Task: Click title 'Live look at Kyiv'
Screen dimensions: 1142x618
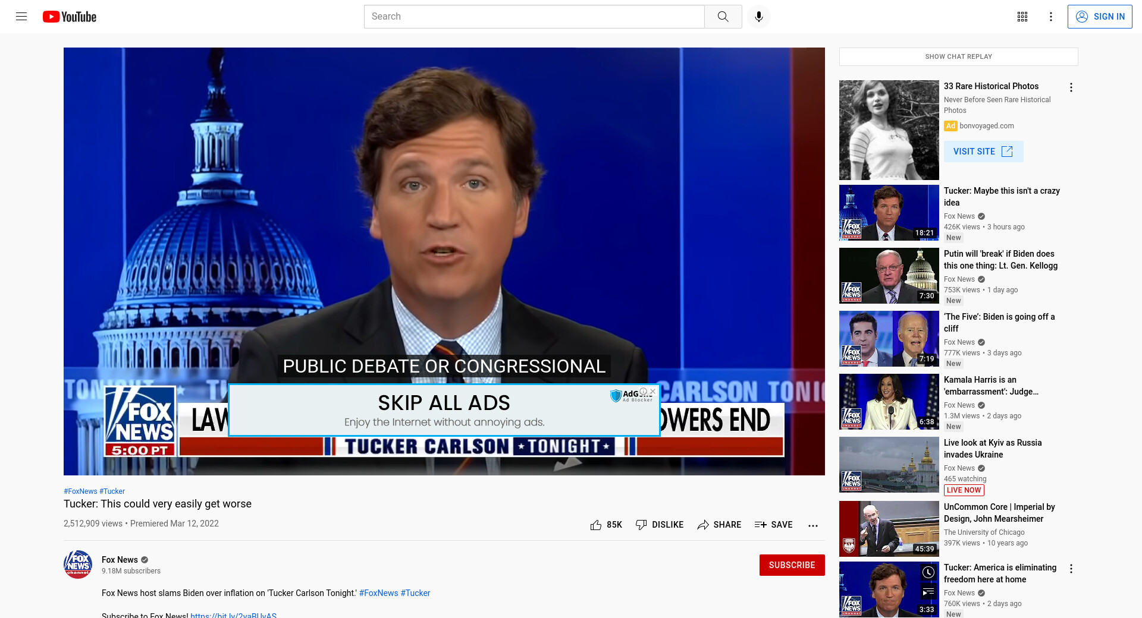Action: pos(993,449)
